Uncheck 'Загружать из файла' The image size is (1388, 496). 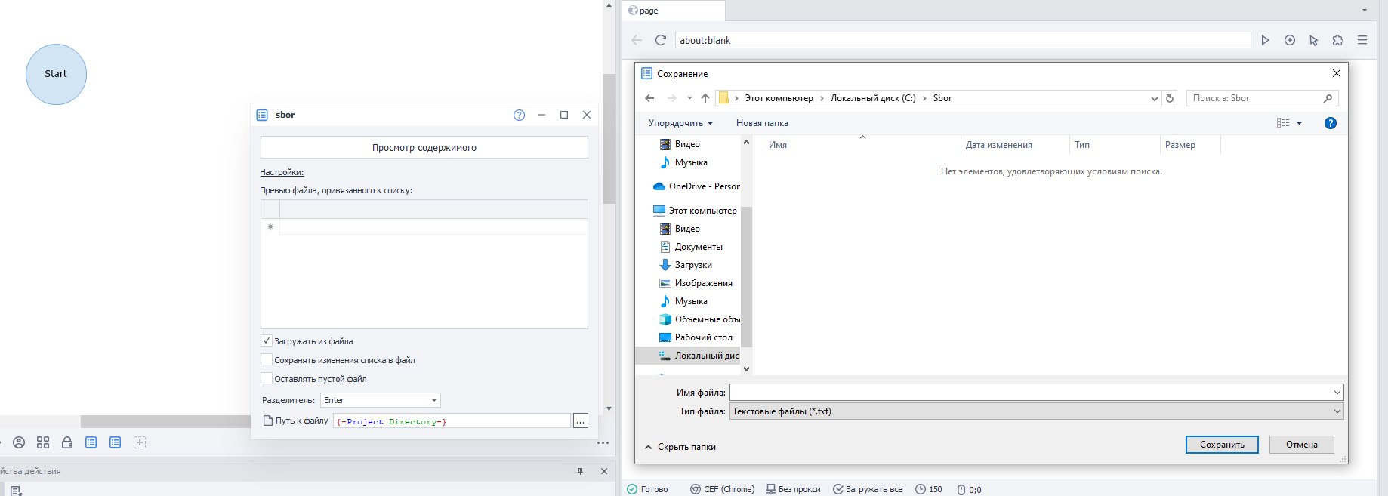tap(266, 340)
